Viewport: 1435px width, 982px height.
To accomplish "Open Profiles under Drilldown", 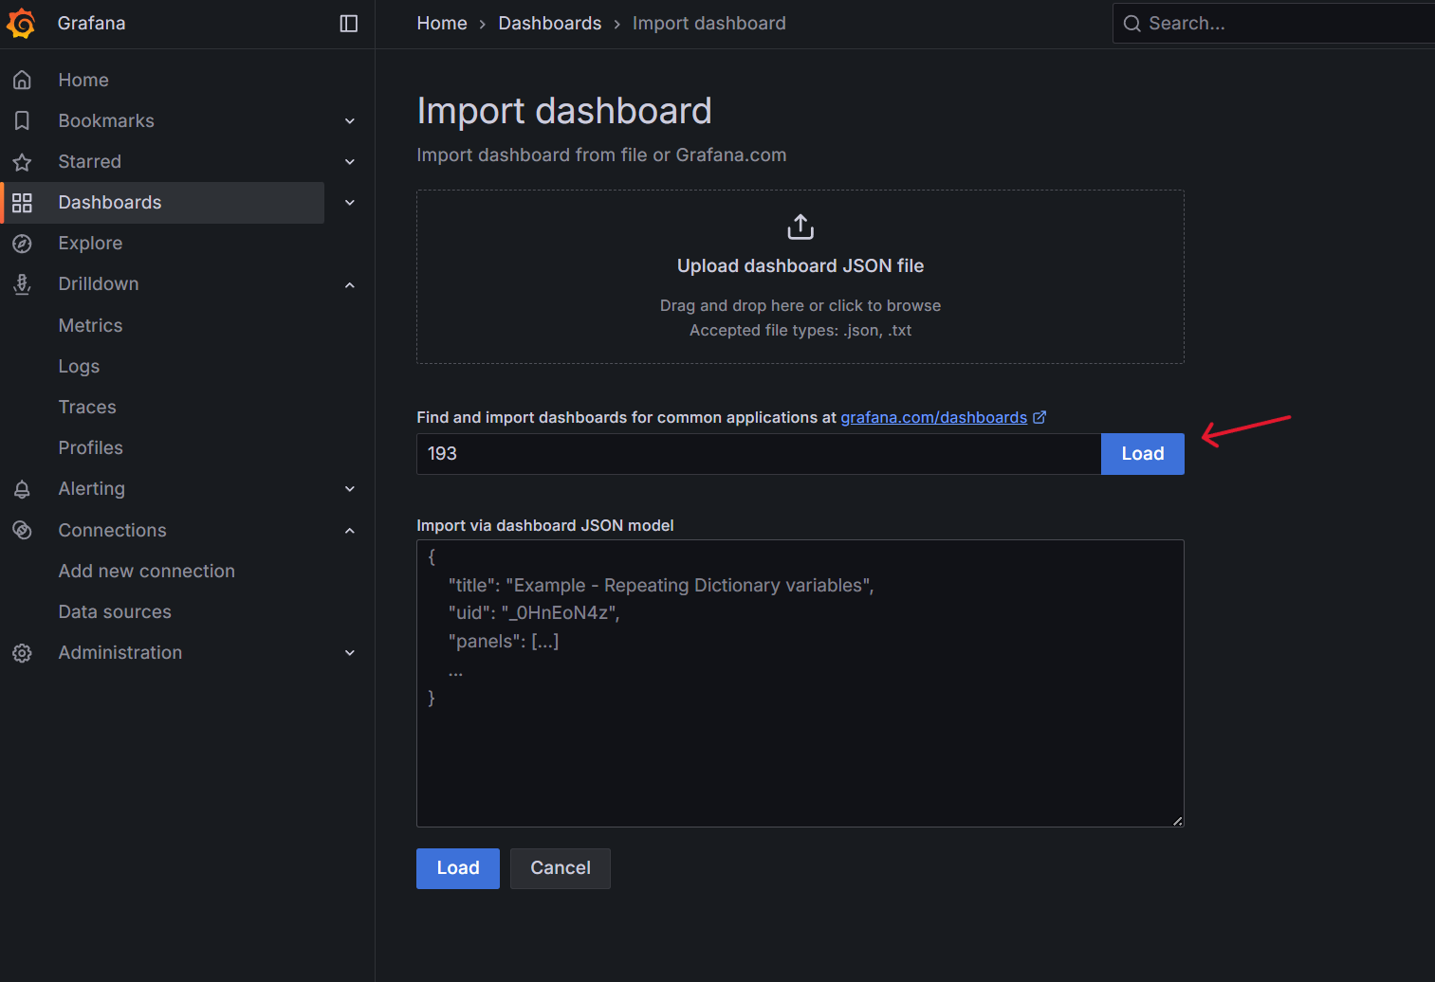I will (x=91, y=448).
